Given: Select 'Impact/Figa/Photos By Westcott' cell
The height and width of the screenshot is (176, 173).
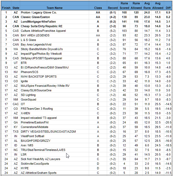Looking at the screenshot, I should [54, 54].
